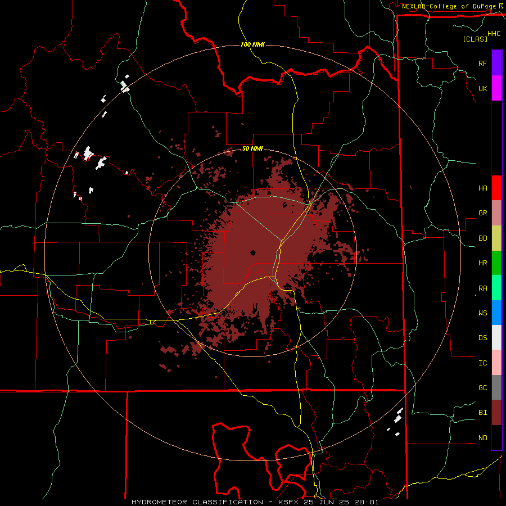This screenshot has height=506, width=506.
Task: Select the GC gray legend swatch
Action: pyautogui.click(x=496, y=387)
